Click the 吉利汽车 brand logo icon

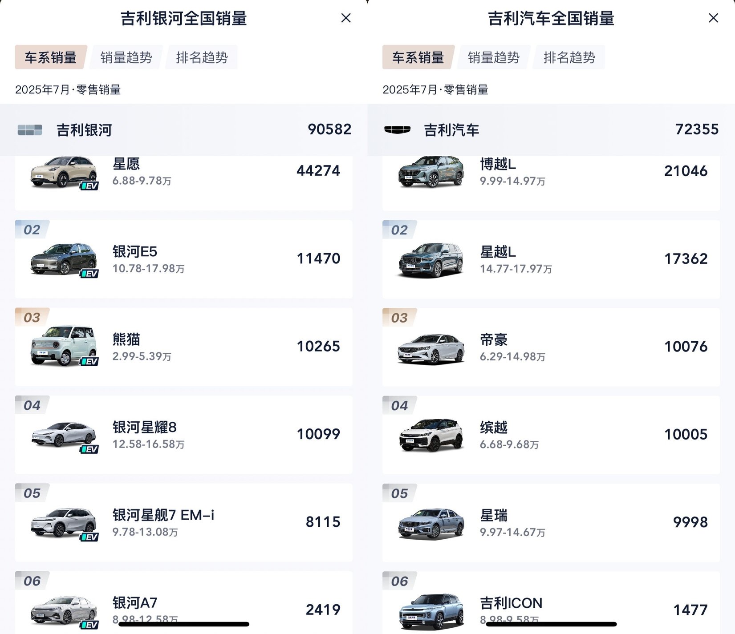point(397,129)
